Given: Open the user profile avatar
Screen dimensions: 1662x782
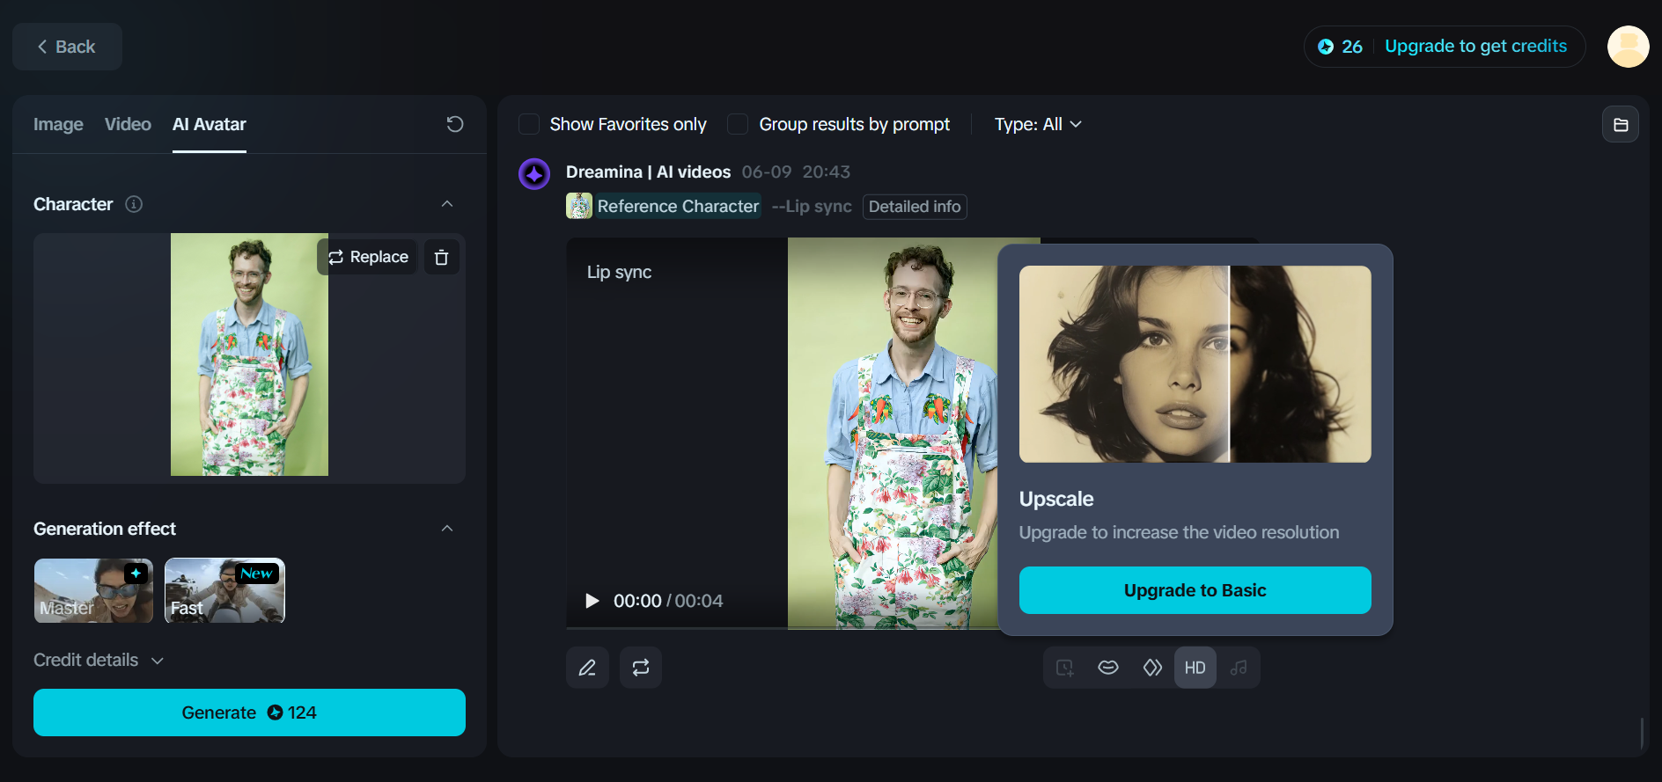Looking at the screenshot, I should tap(1628, 47).
